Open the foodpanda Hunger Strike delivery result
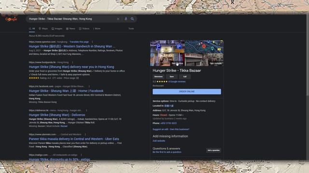This screenshot has width=309, height=173. [x=71, y=67]
